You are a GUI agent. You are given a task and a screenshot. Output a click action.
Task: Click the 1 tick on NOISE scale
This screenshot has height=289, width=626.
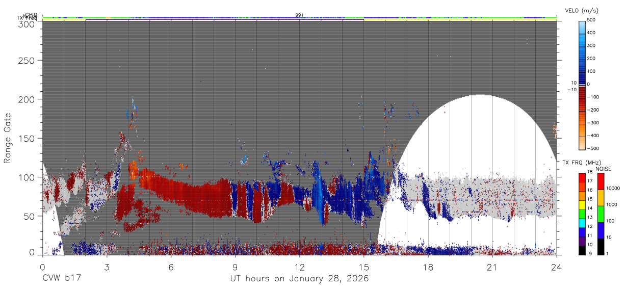607,253
